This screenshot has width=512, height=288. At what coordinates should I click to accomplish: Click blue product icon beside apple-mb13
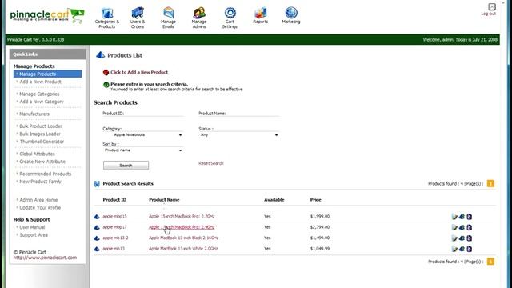point(97,249)
